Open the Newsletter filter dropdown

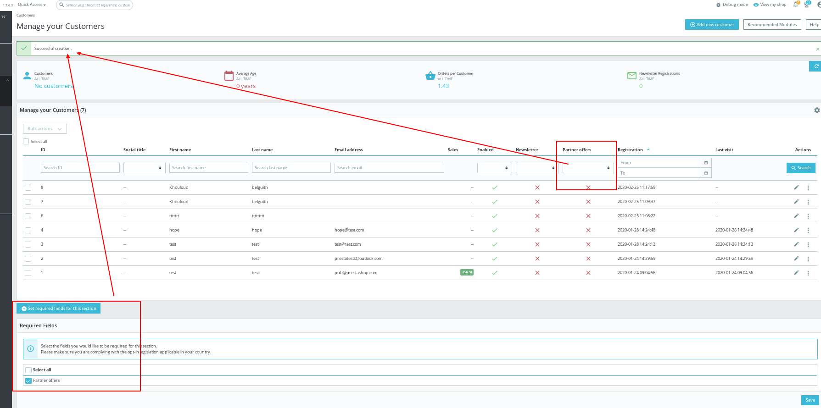tap(537, 168)
